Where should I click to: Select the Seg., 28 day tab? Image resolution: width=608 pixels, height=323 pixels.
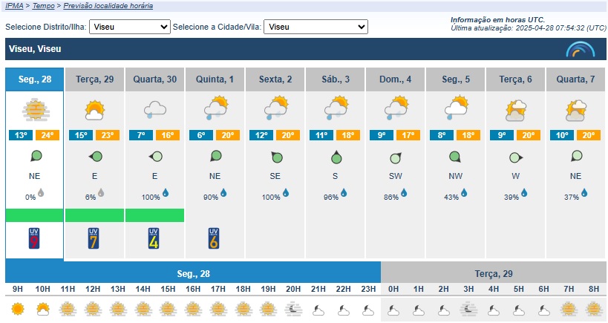tap(34, 79)
